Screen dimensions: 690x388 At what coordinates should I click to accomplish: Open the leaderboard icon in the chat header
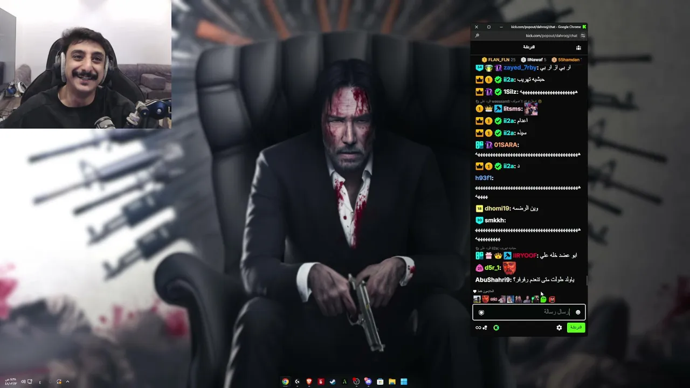pyautogui.click(x=578, y=47)
